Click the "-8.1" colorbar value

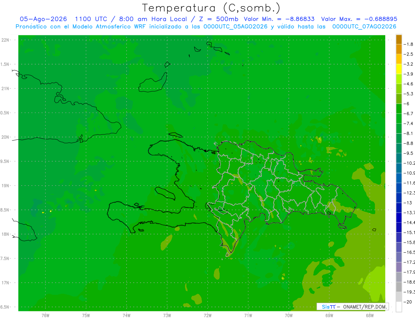tap(409, 133)
